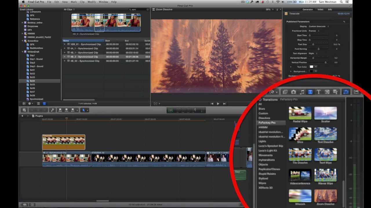Open the Text Alignment Right dropdown
This screenshot has height=208, width=371.
pyautogui.click(x=313, y=53)
